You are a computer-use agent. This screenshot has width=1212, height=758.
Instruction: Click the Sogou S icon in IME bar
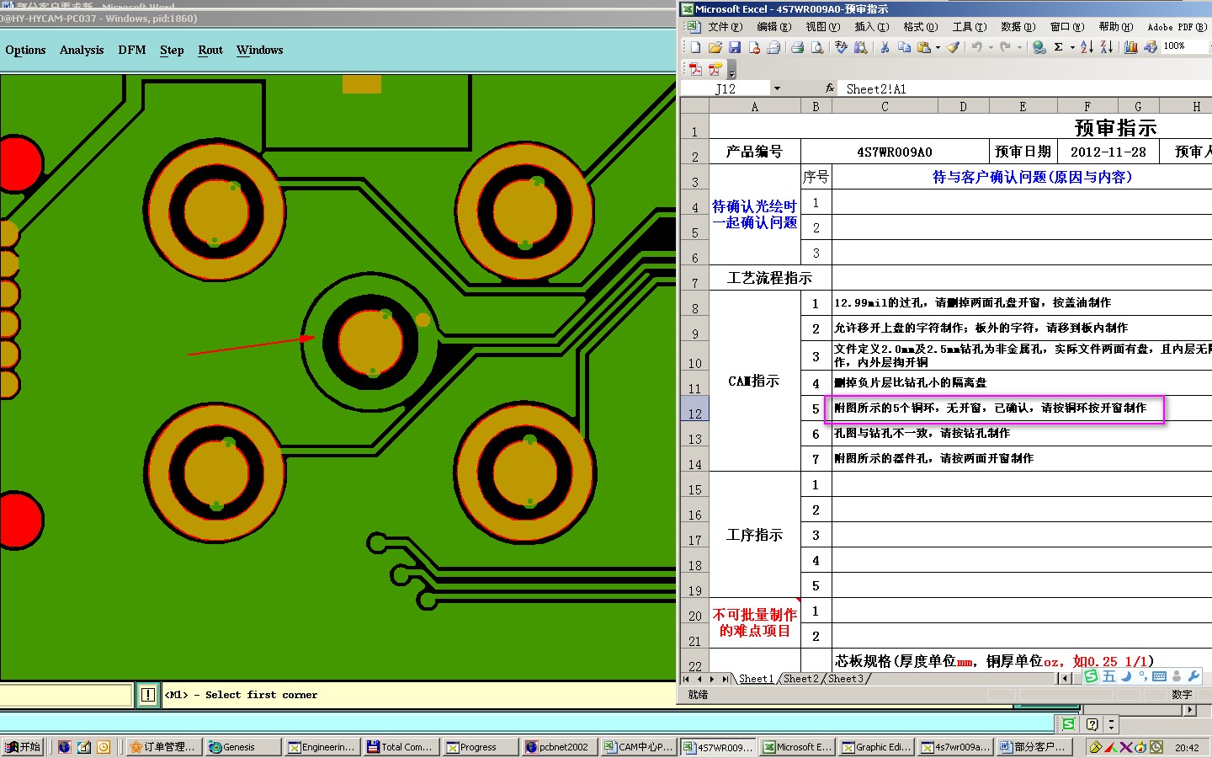[1092, 676]
